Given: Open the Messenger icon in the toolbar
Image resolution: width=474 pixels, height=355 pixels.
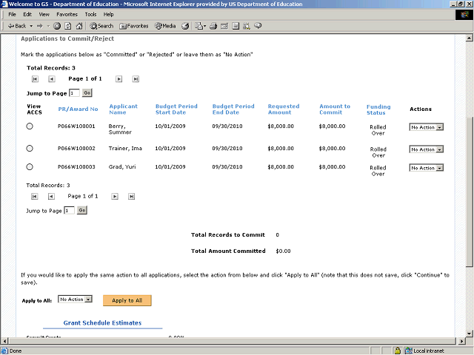Looking at the screenshot, I should click(x=258, y=26).
